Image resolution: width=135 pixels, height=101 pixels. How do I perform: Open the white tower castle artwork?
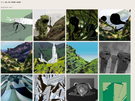[x=49, y=58]
